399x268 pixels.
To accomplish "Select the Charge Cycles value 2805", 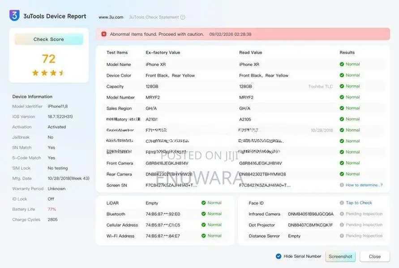I will click(52, 219).
